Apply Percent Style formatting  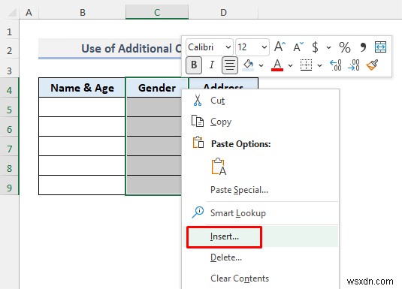click(345, 47)
